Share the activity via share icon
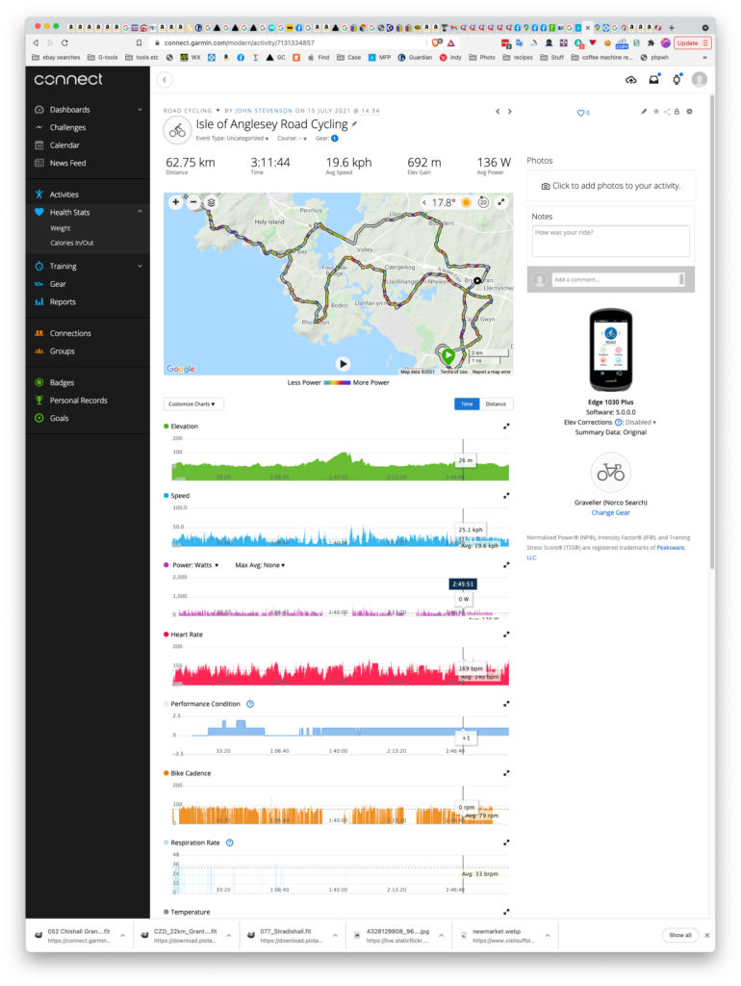Image resolution: width=741 pixels, height=986 pixels. [x=667, y=112]
